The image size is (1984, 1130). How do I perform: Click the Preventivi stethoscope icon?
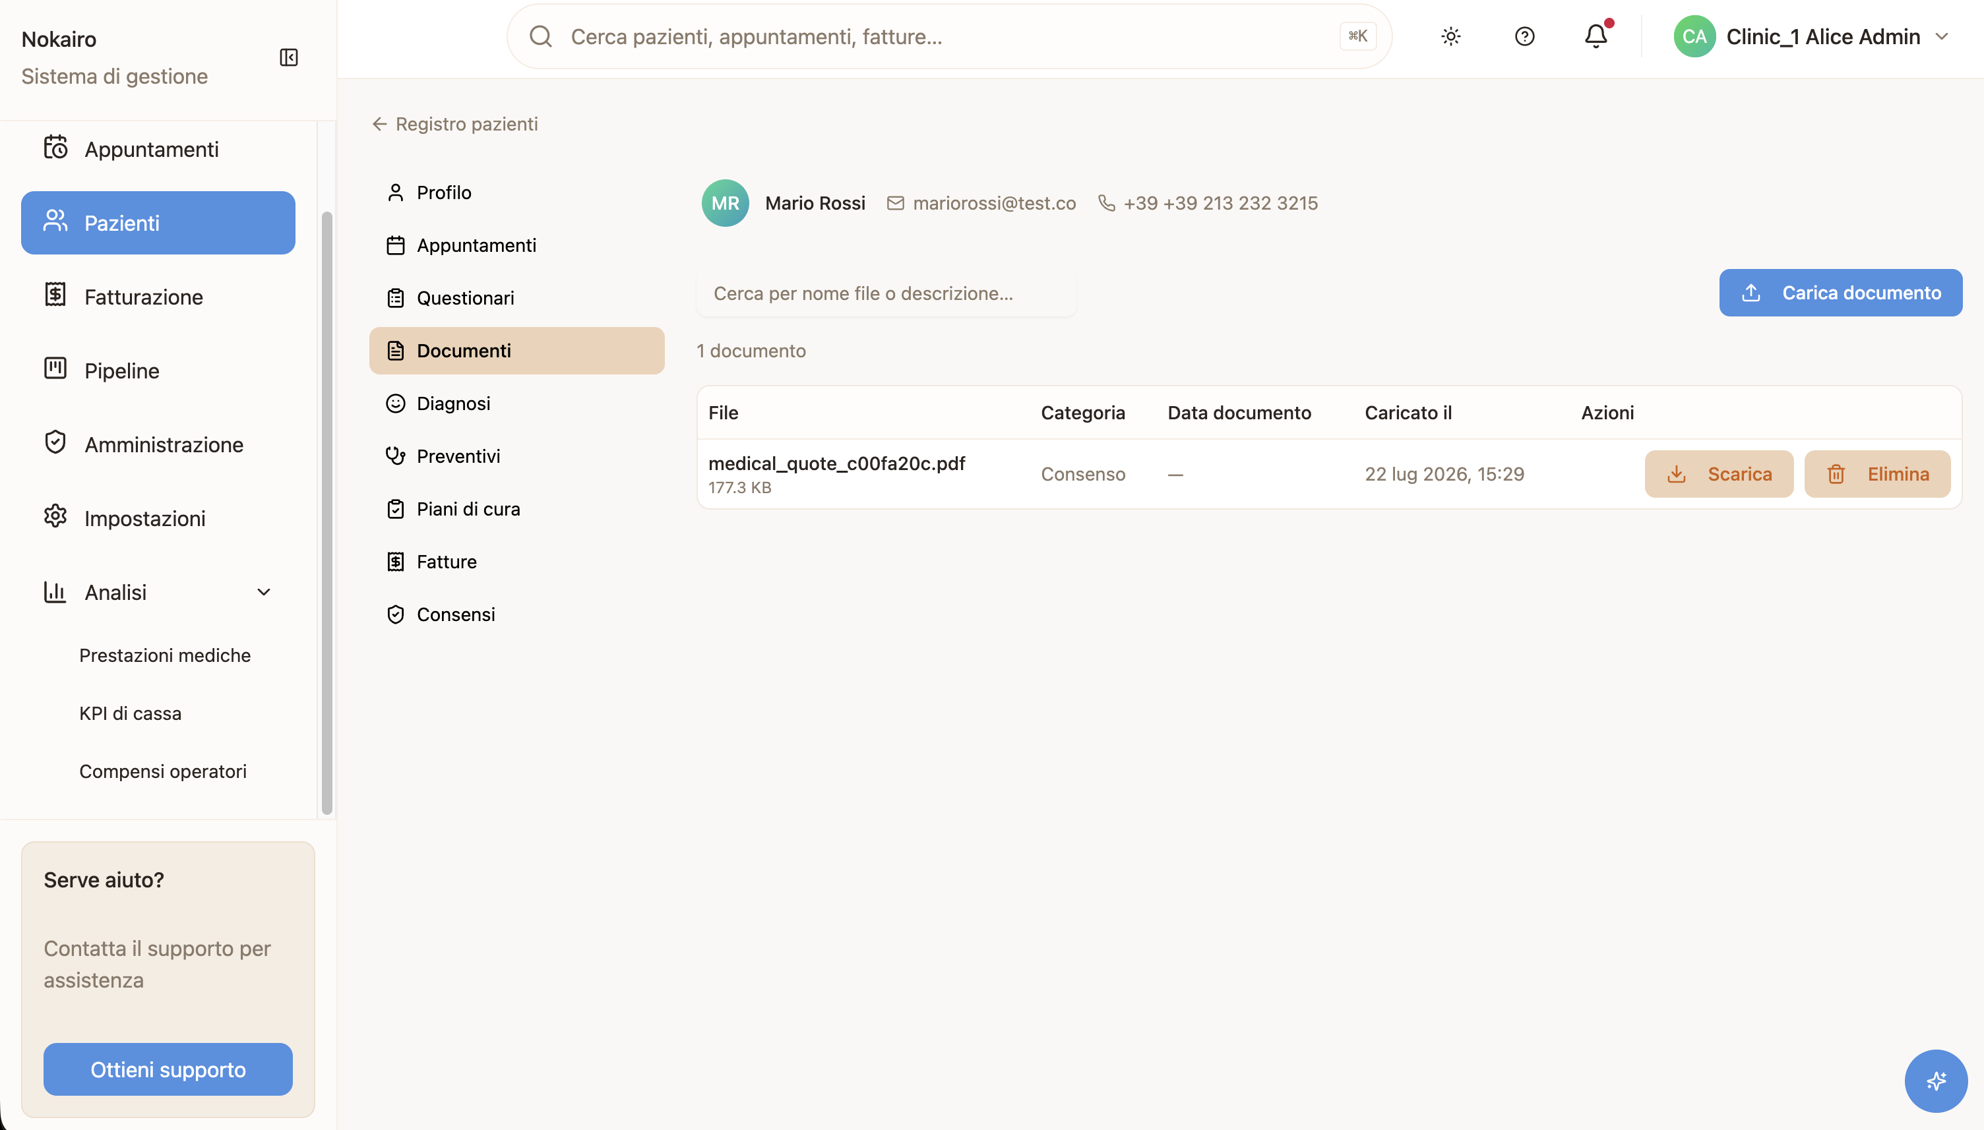pyautogui.click(x=396, y=456)
